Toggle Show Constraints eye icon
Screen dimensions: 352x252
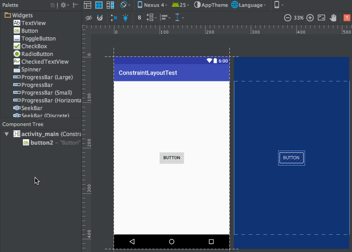tap(88, 18)
